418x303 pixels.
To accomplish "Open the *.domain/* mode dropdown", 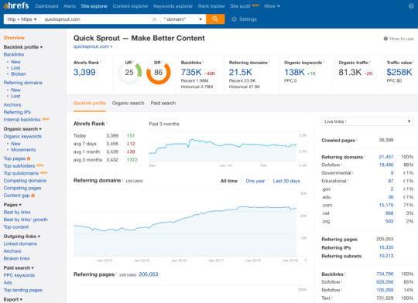I will pyautogui.click(x=183, y=19).
